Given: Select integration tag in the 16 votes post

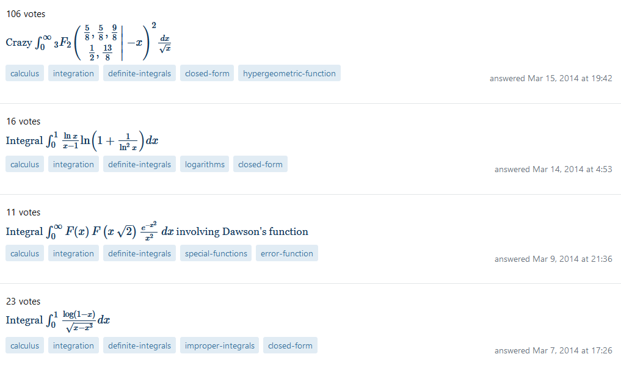Looking at the screenshot, I should tap(73, 164).
